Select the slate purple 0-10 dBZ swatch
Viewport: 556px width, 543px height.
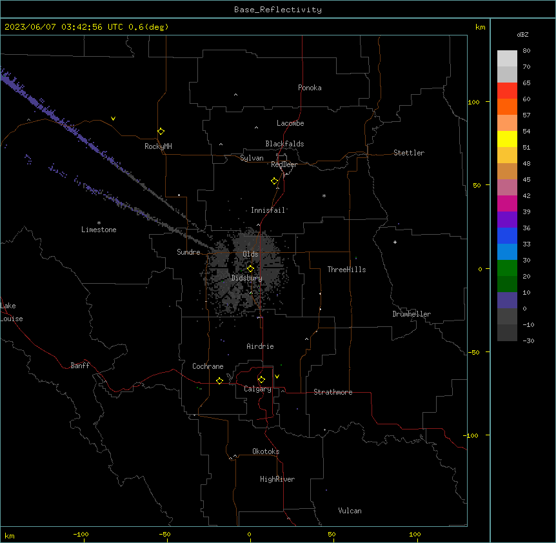[x=507, y=301]
